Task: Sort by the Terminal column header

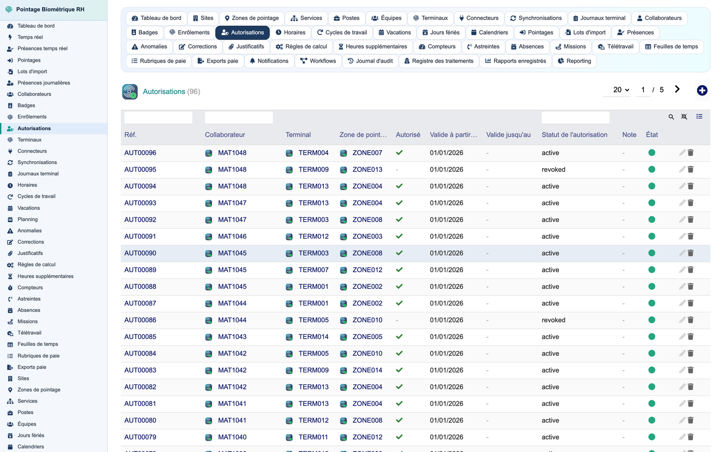Action: [298, 135]
